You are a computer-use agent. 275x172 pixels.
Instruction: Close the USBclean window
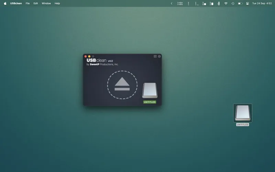(86, 56)
